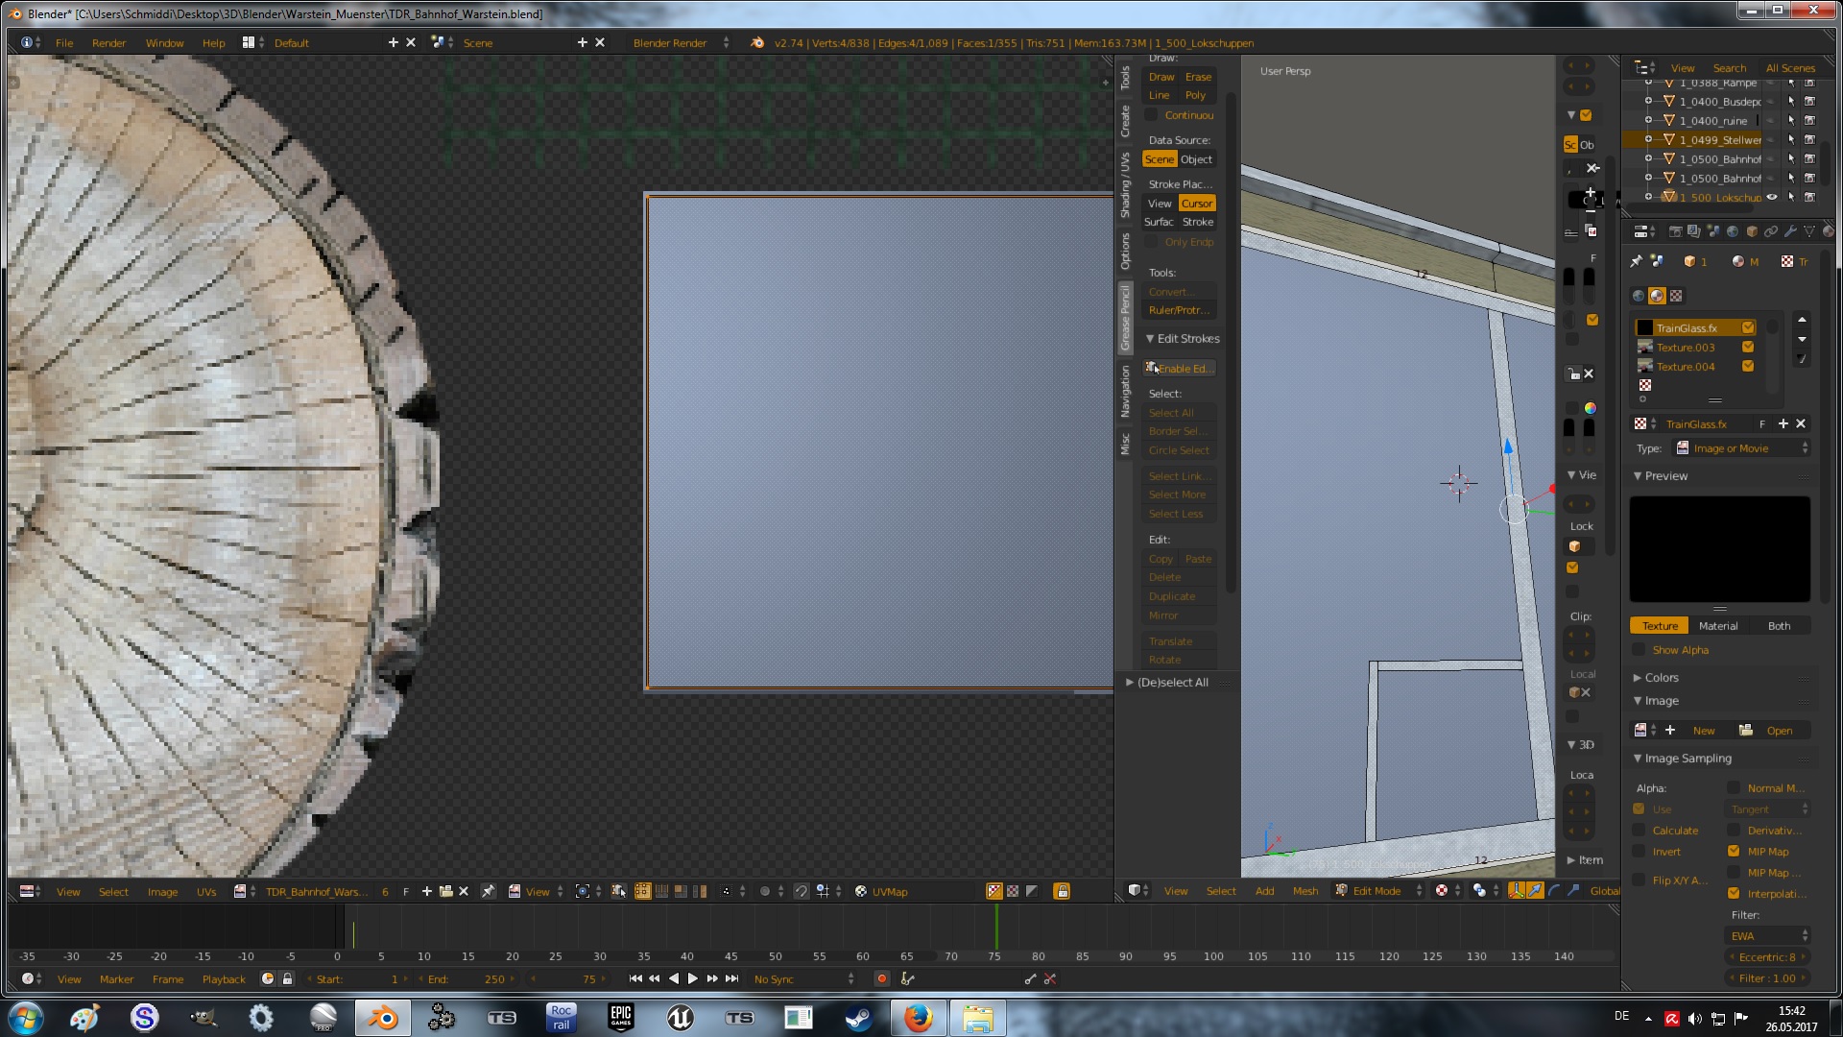The width and height of the screenshot is (1843, 1037).
Task: Open the World properties tab
Action: tap(1733, 231)
